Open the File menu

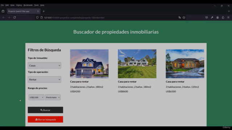pyautogui.click(x=2, y=5)
